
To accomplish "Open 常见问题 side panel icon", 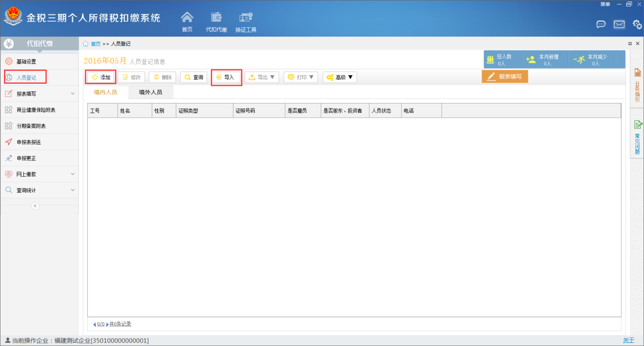I will point(637,136).
